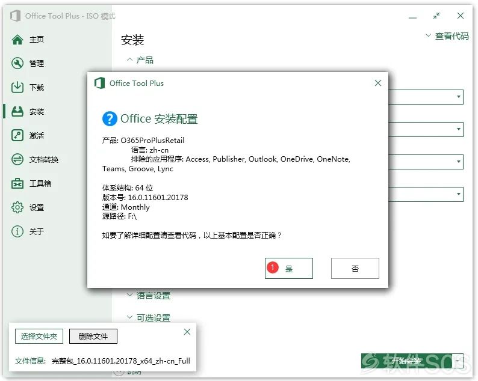Go to 设置 (Settings) menu label
Screen dimensions: 478x381
(x=37, y=207)
